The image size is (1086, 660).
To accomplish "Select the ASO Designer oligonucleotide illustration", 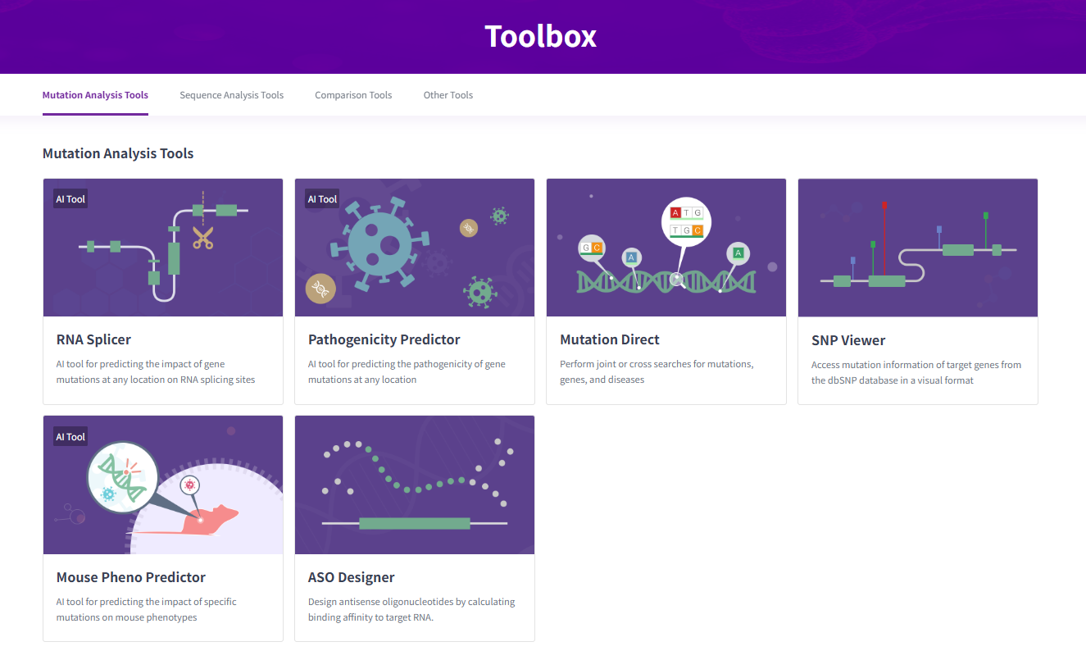I will [x=414, y=485].
